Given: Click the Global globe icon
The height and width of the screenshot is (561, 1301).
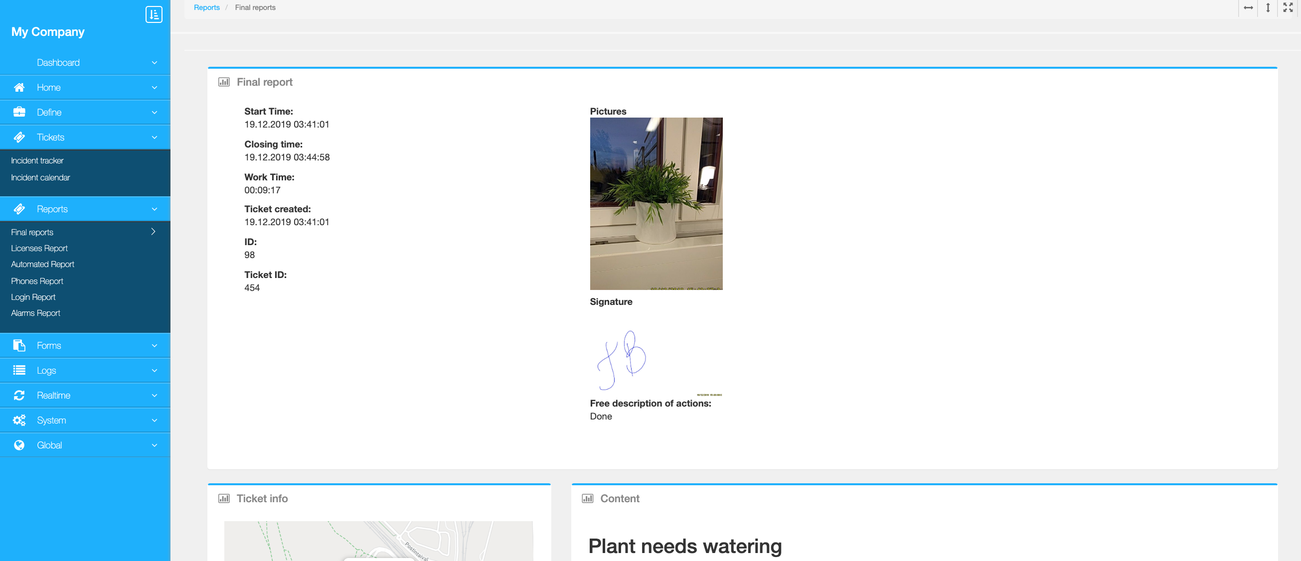Looking at the screenshot, I should coord(19,445).
